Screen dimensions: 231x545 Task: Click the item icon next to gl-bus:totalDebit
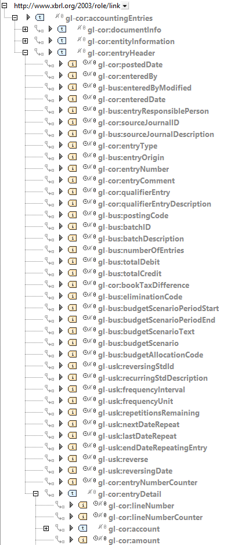click(72, 261)
